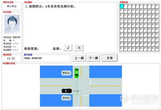Open question 11 in answer grid

[x=121, y=11]
